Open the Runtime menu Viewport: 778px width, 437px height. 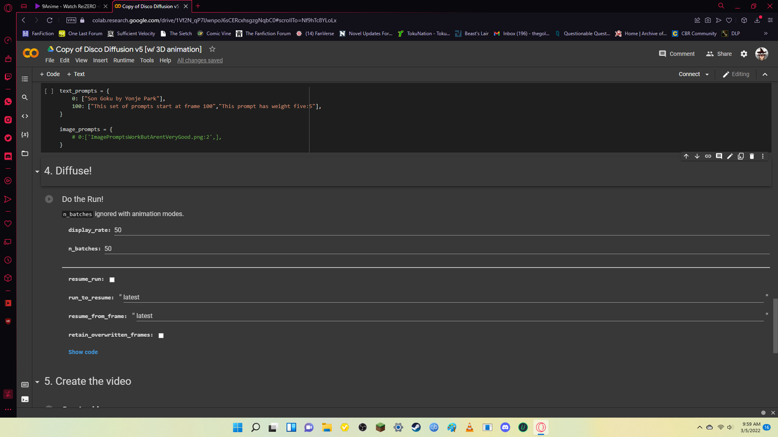coord(124,61)
